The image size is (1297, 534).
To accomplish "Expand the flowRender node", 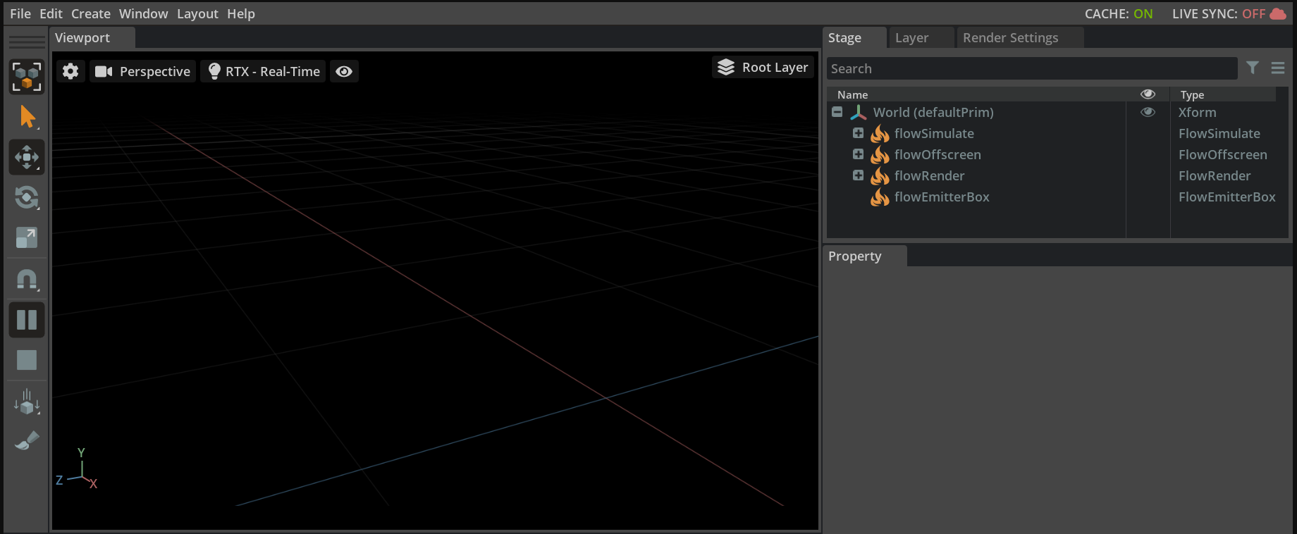I will click(858, 175).
